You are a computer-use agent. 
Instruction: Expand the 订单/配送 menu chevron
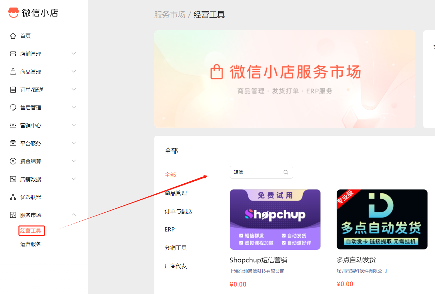click(x=74, y=89)
